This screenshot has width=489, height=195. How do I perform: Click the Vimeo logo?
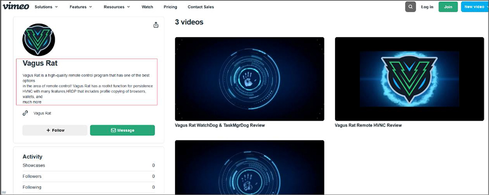tap(16, 6)
